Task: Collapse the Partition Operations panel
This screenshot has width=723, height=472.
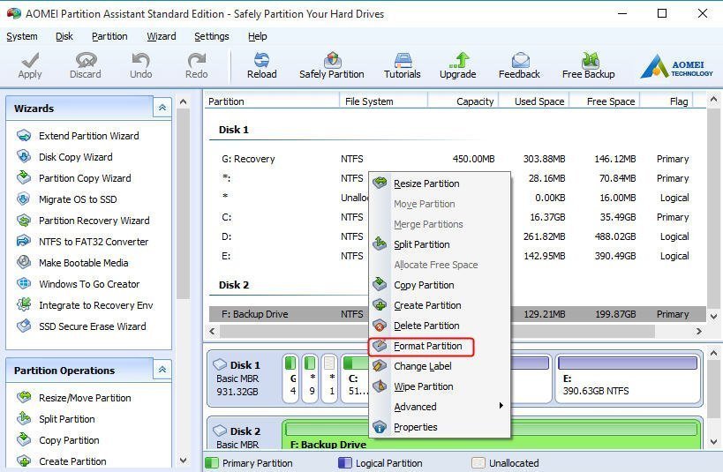Action: click(x=162, y=370)
